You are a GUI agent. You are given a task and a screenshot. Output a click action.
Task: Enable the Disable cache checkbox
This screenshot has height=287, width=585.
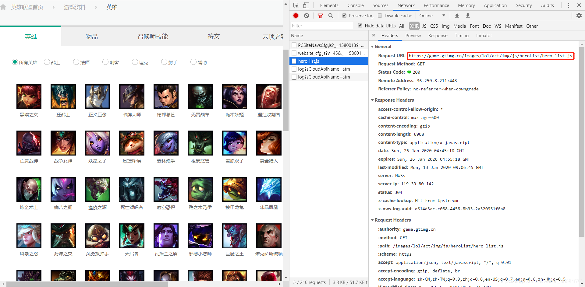[x=380, y=16]
